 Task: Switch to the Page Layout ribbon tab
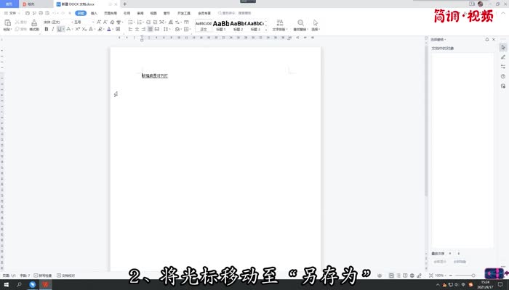click(x=110, y=13)
